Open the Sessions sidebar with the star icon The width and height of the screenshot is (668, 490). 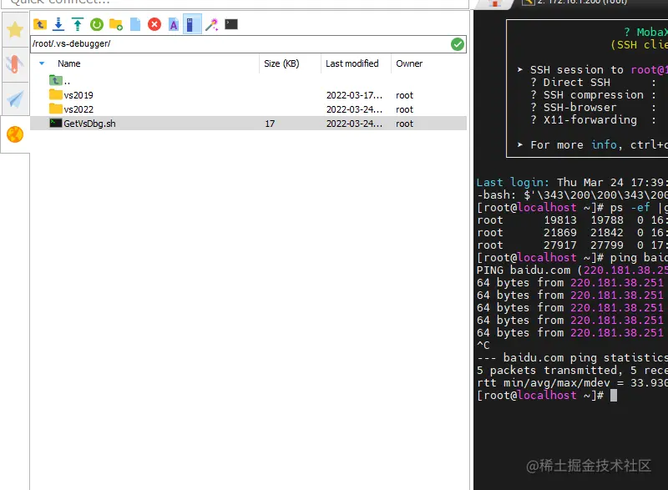pyautogui.click(x=13, y=29)
